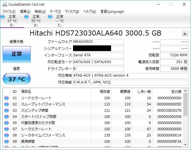Click the 37 °C temperature button

(17, 79)
